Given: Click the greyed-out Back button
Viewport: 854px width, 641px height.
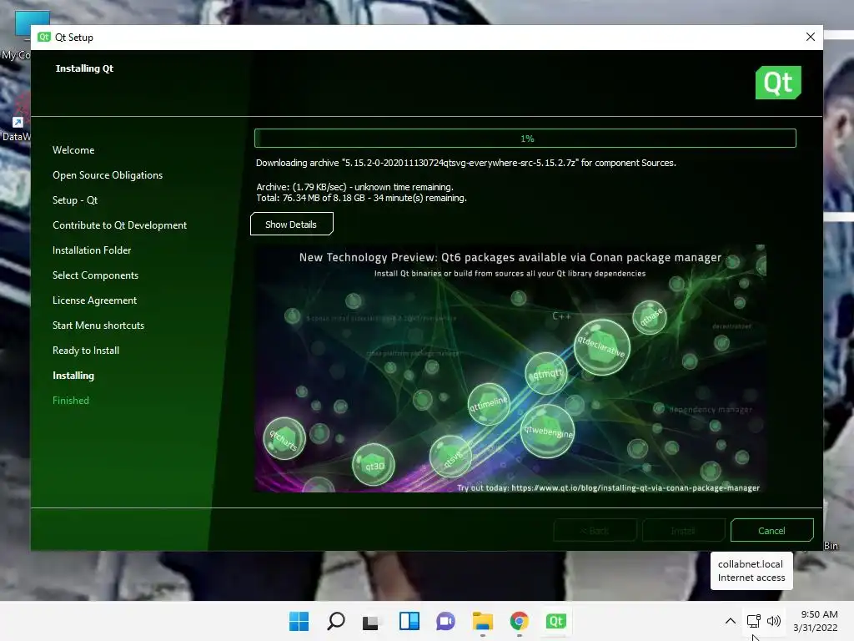Looking at the screenshot, I should click(595, 530).
